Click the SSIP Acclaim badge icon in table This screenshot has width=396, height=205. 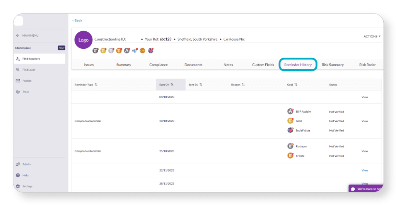click(290, 111)
